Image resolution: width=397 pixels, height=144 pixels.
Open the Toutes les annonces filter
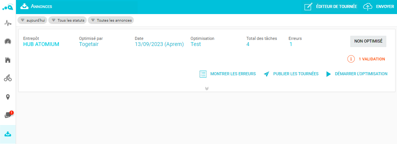111,20
